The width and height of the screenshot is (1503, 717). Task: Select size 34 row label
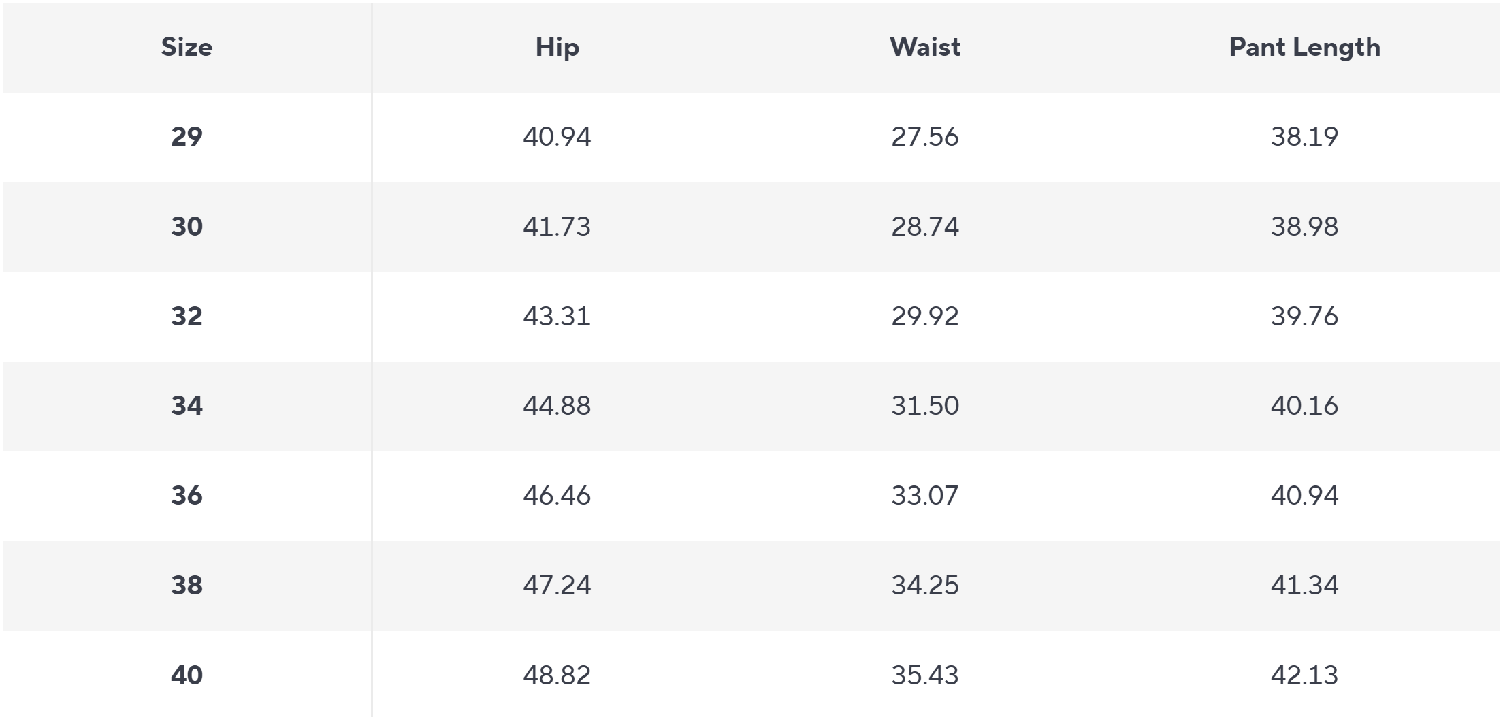coord(187,406)
